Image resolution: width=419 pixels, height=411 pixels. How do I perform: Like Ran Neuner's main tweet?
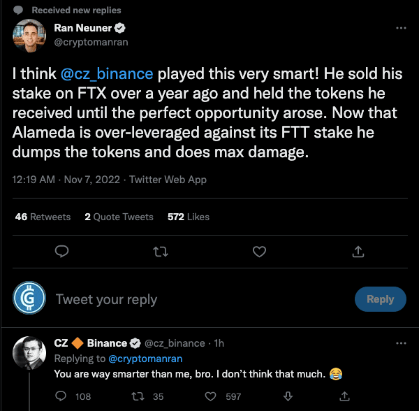[x=259, y=251]
